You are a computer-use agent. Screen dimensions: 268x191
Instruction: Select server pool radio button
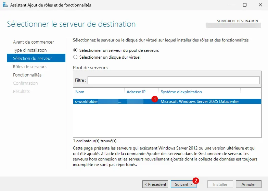[75, 50]
